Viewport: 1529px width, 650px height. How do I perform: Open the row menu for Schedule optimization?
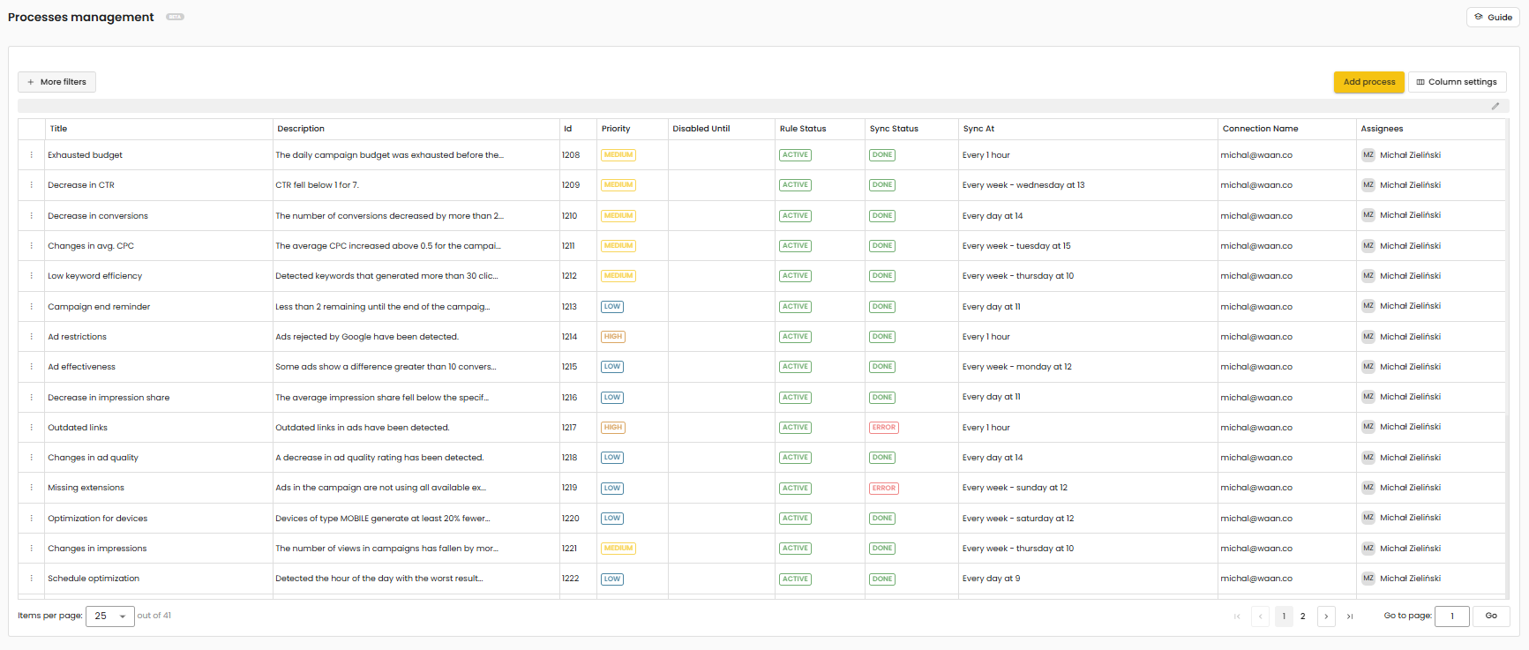32,579
